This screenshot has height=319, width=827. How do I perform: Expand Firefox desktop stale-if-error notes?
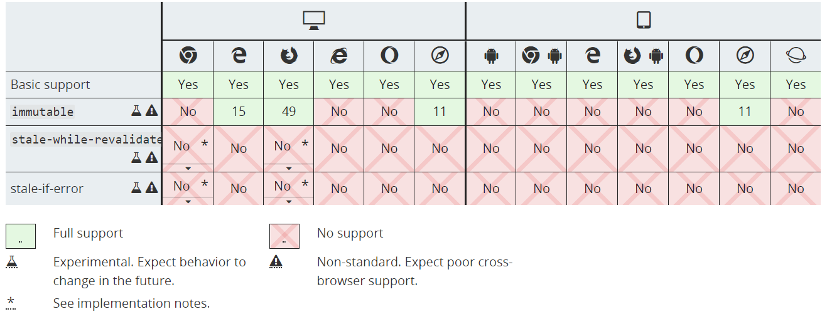[289, 201]
